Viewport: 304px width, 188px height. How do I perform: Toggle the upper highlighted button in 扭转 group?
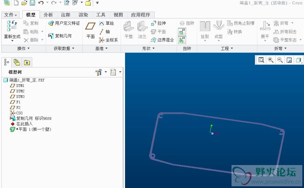(x=182, y=32)
